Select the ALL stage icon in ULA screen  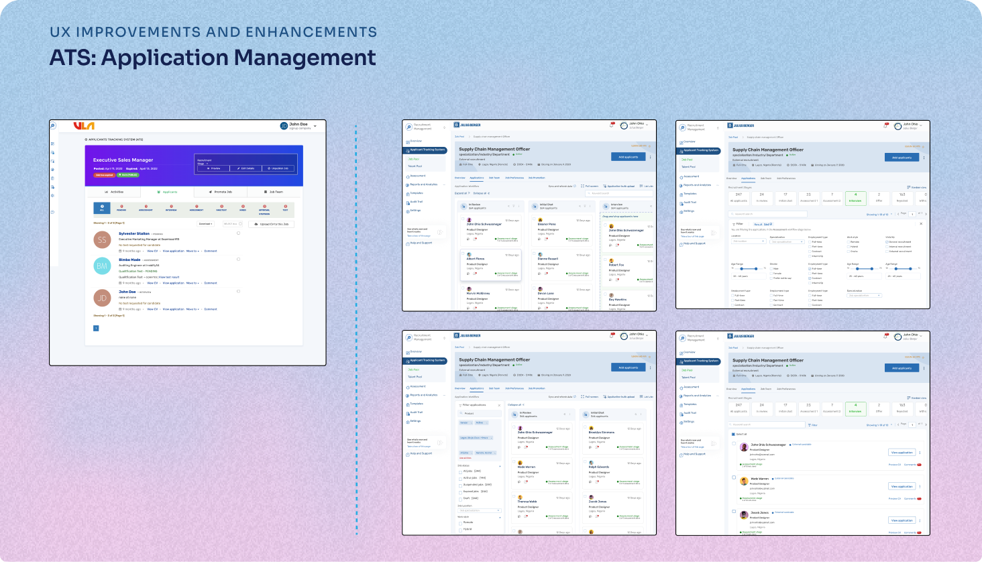coord(102,208)
